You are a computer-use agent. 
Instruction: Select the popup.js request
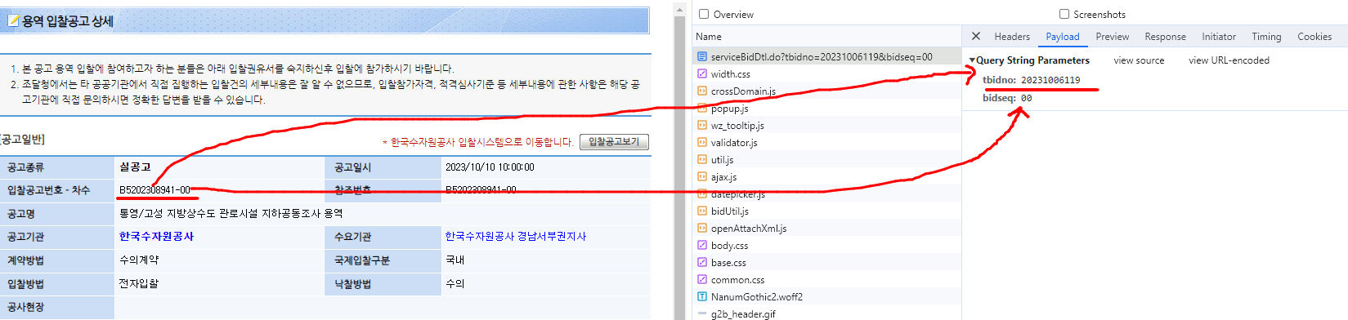(x=827, y=109)
